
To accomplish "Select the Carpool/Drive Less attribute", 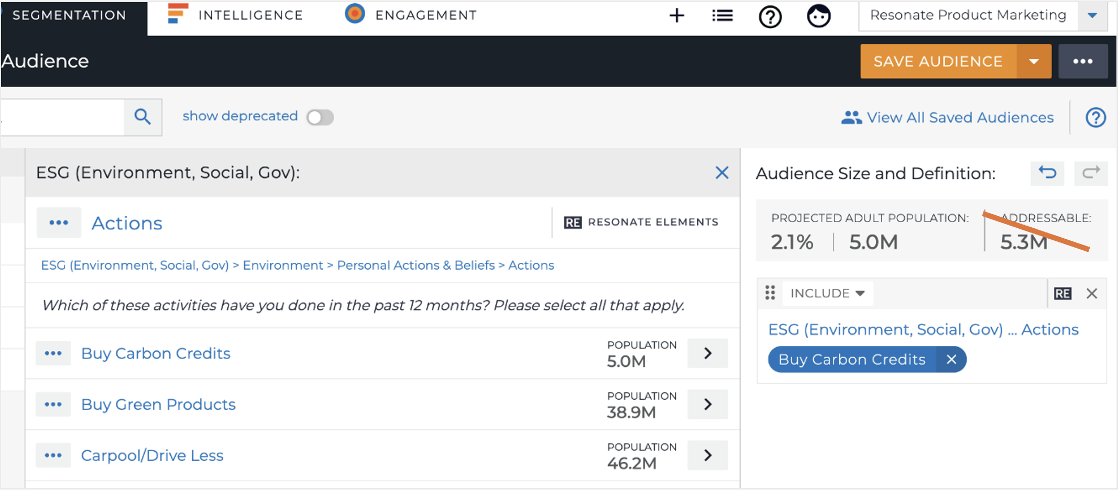I will 152,456.
